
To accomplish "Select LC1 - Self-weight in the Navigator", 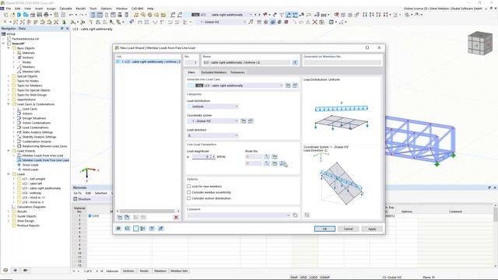I will [33, 179].
